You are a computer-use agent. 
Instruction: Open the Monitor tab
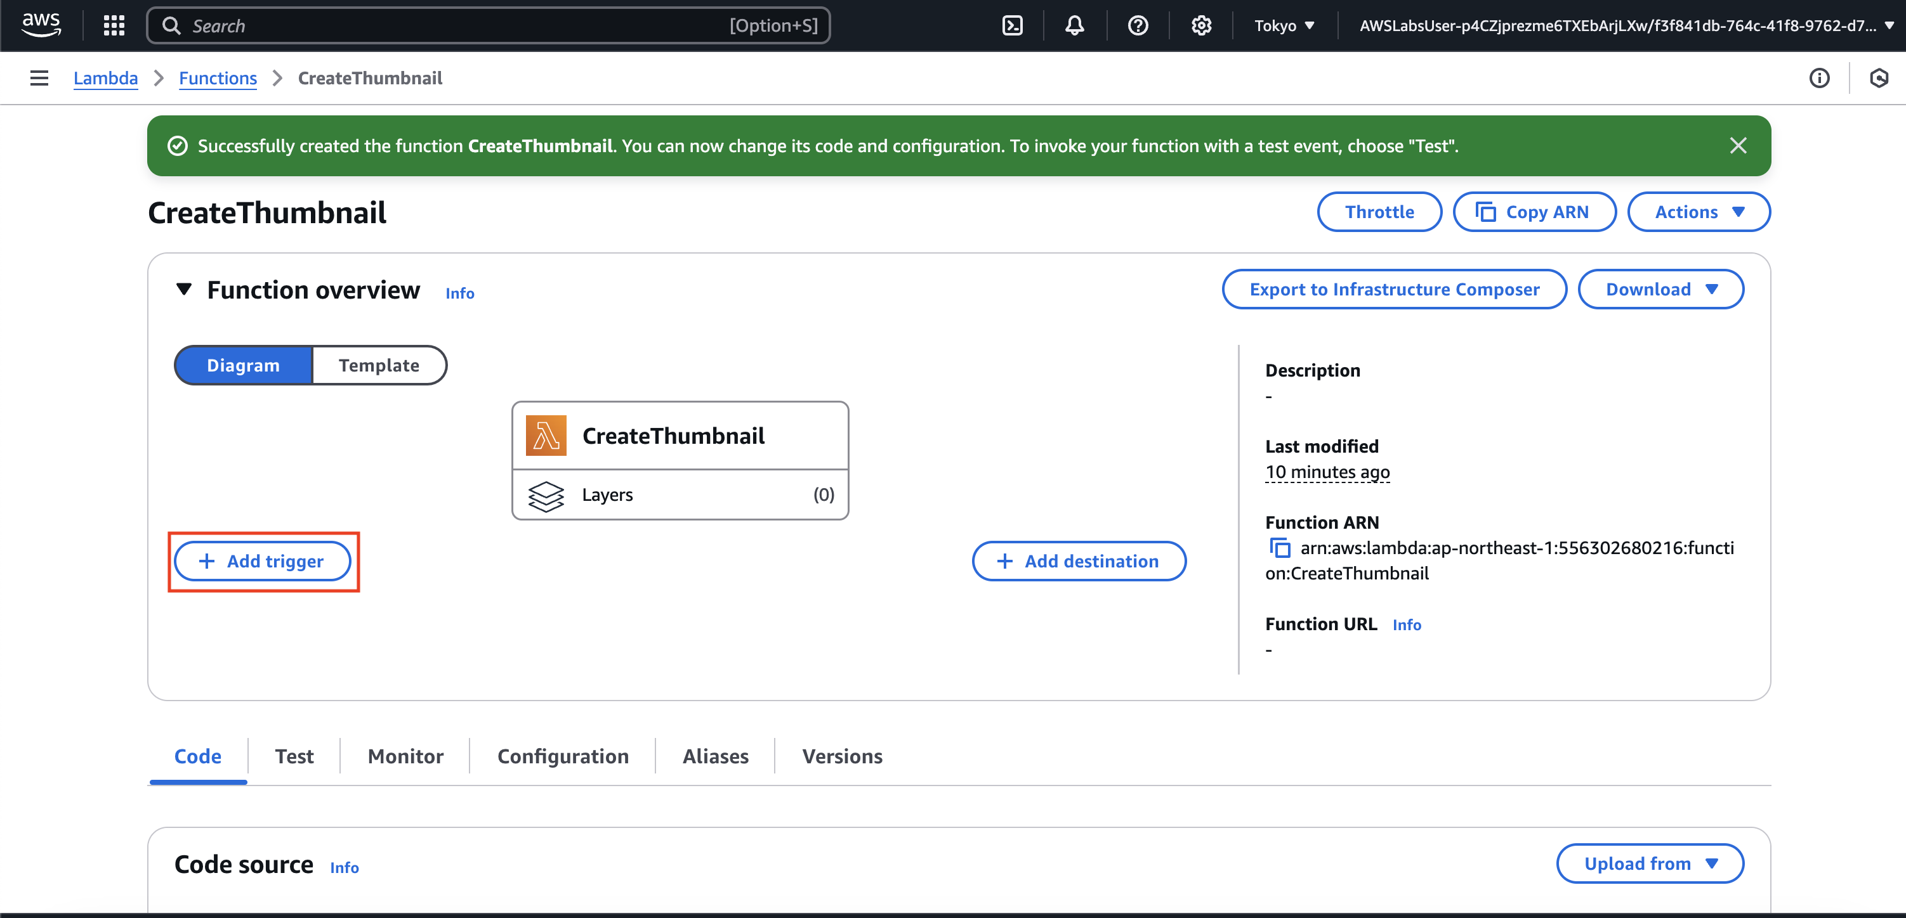(405, 756)
